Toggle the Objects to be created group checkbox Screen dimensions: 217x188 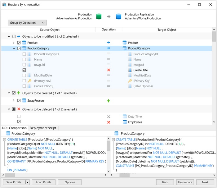pos(14,93)
